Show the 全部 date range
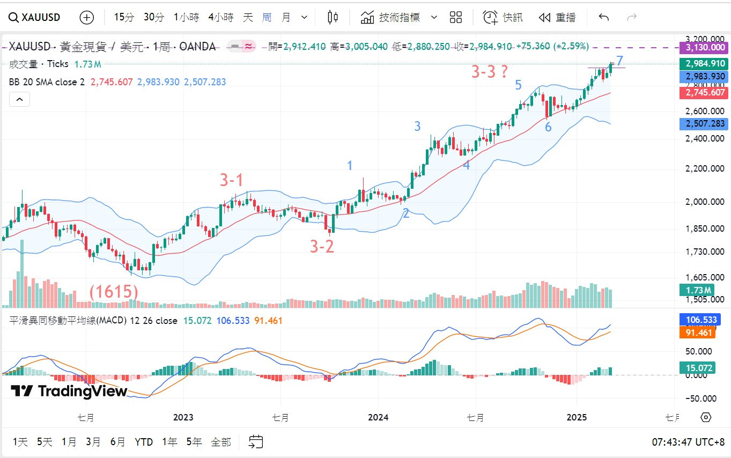The image size is (731, 458). (x=221, y=442)
